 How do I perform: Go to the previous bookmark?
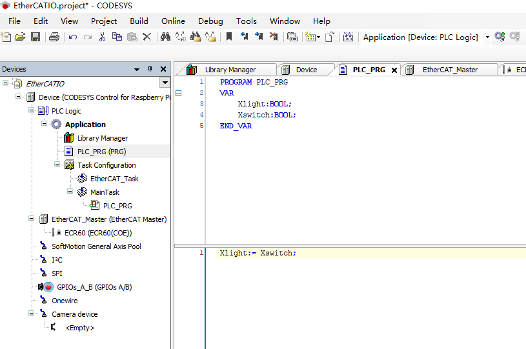pyautogui.click(x=244, y=37)
